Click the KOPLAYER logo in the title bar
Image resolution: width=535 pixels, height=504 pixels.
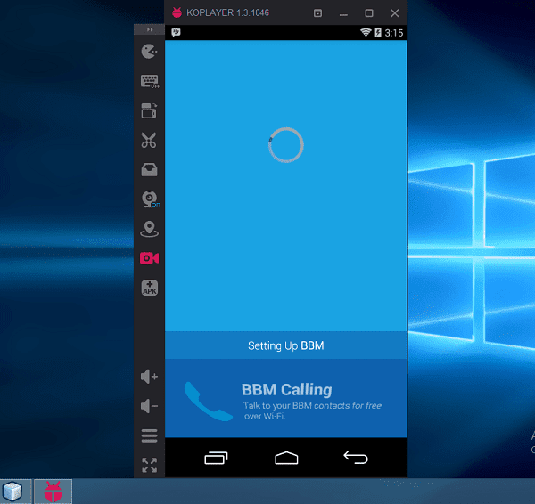coord(177,13)
